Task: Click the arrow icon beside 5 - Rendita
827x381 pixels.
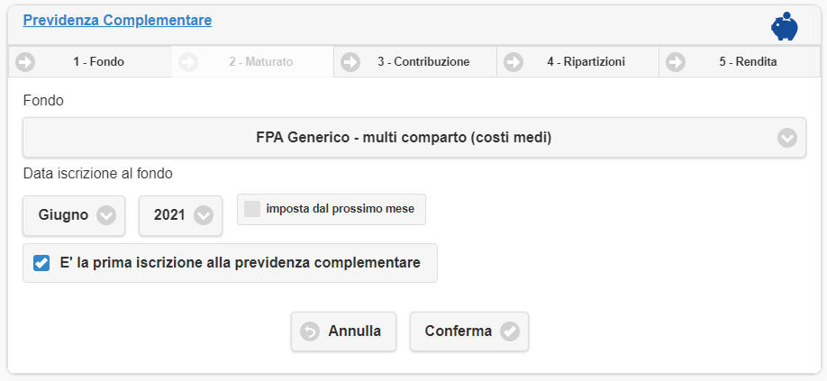Action: click(675, 62)
